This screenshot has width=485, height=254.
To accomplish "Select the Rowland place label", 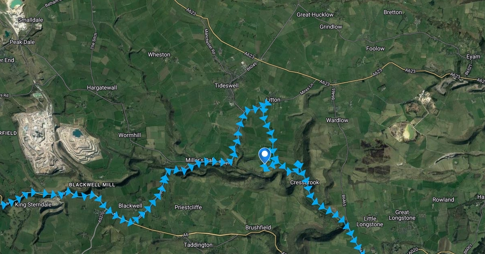I will tap(443, 200).
